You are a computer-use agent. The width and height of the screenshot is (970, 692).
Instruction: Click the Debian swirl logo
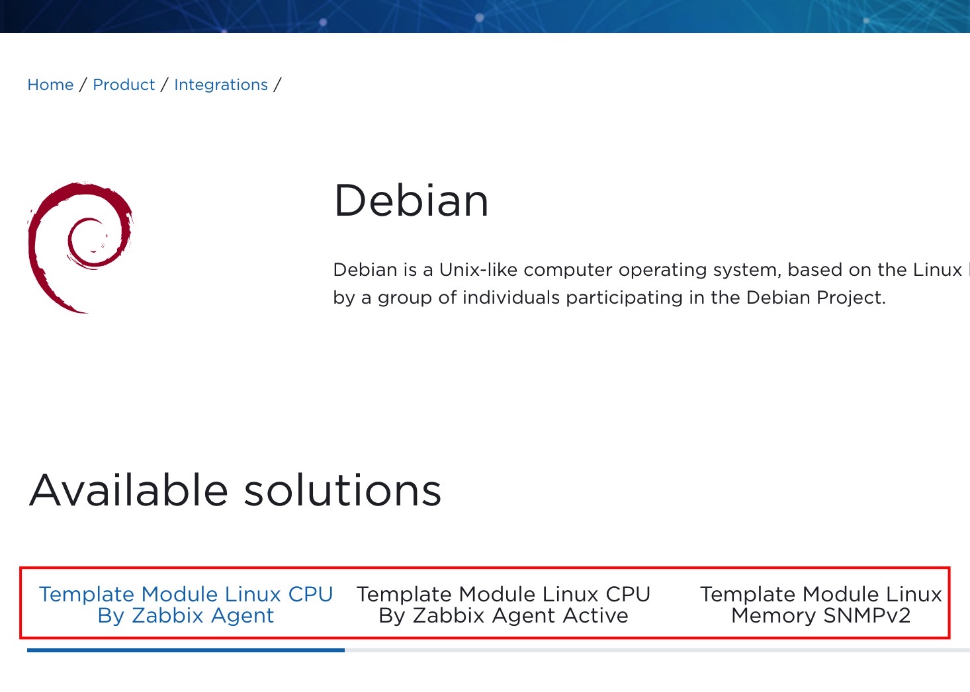tap(80, 248)
